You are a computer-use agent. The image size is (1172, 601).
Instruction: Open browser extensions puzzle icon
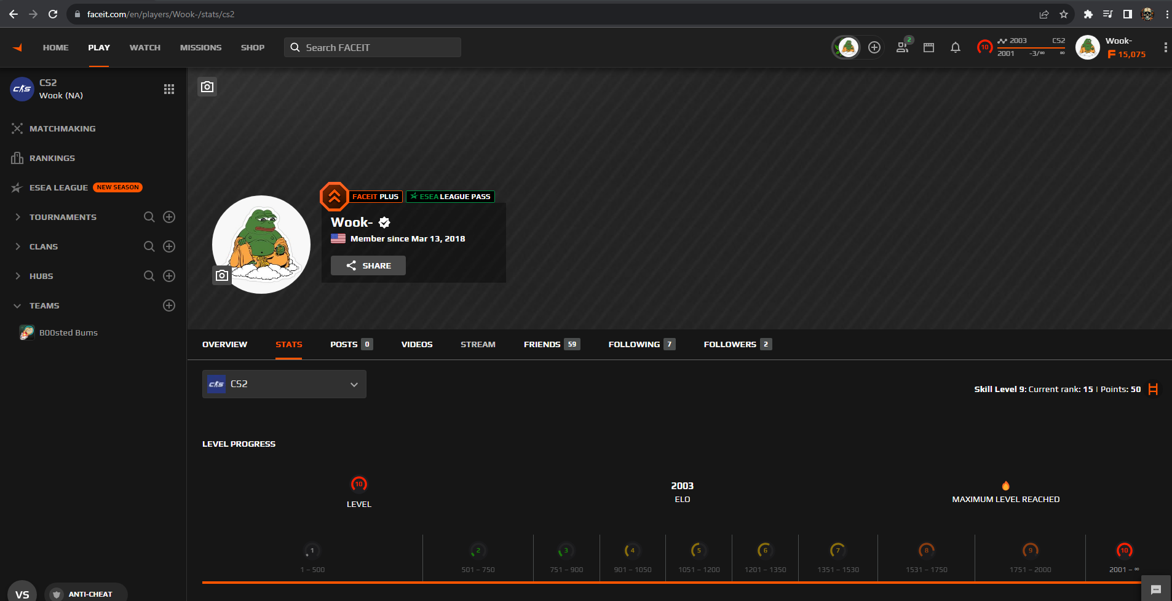click(1088, 14)
